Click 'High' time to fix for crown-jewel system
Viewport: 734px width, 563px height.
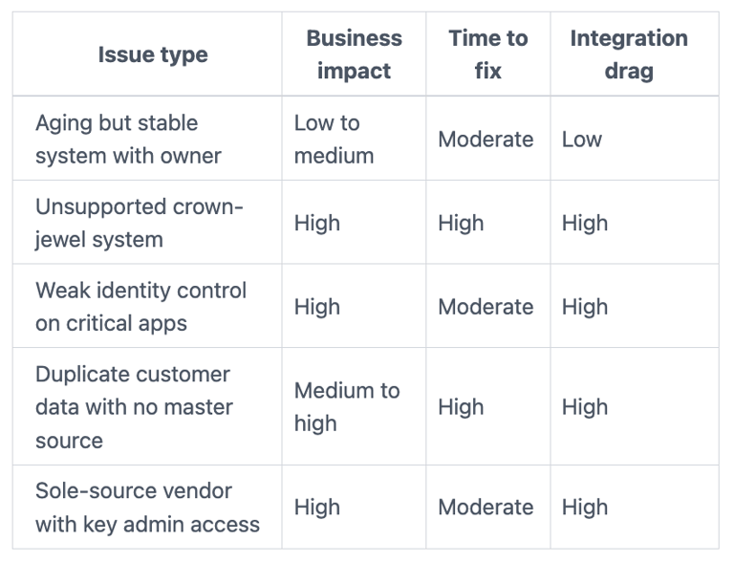click(x=461, y=223)
